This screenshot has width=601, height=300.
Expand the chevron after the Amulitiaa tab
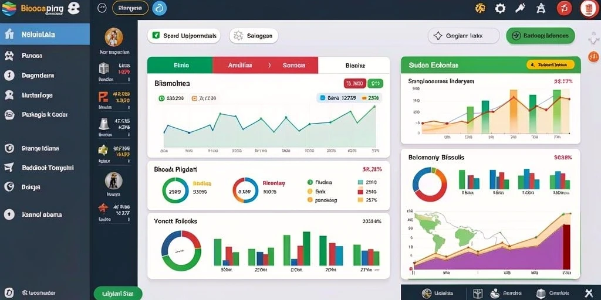pos(269,66)
